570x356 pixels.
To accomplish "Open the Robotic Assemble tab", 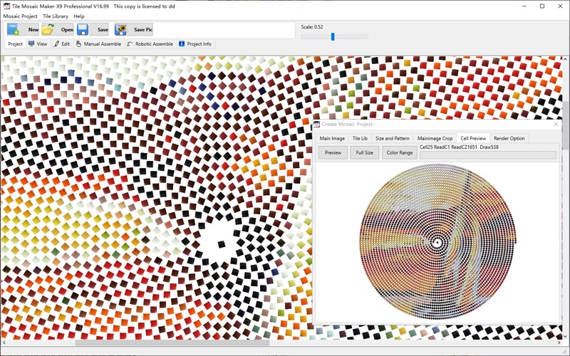I will pyautogui.click(x=150, y=44).
